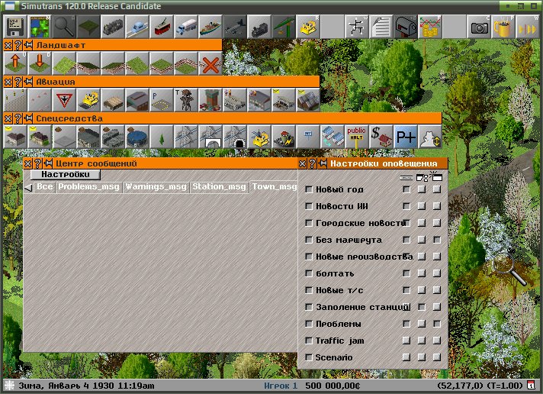Click the red calendar icon in status bar

pos(532,385)
